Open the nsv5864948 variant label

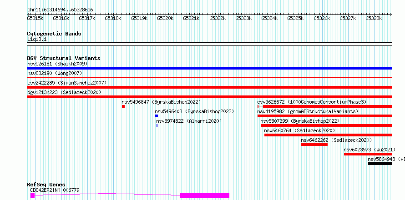[x=386, y=159]
